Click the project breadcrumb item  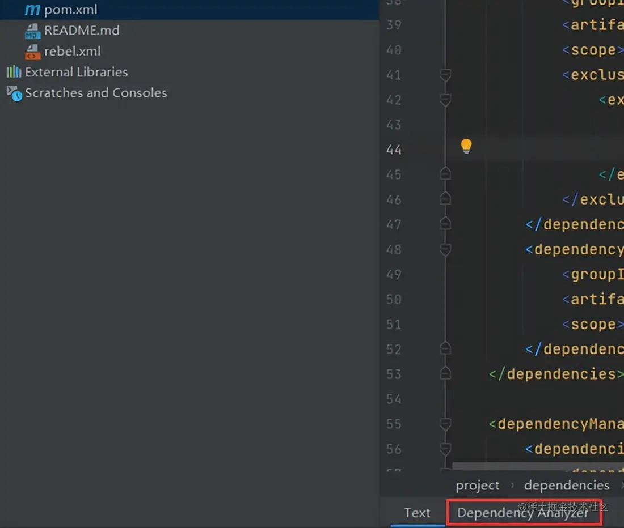point(477,485)
